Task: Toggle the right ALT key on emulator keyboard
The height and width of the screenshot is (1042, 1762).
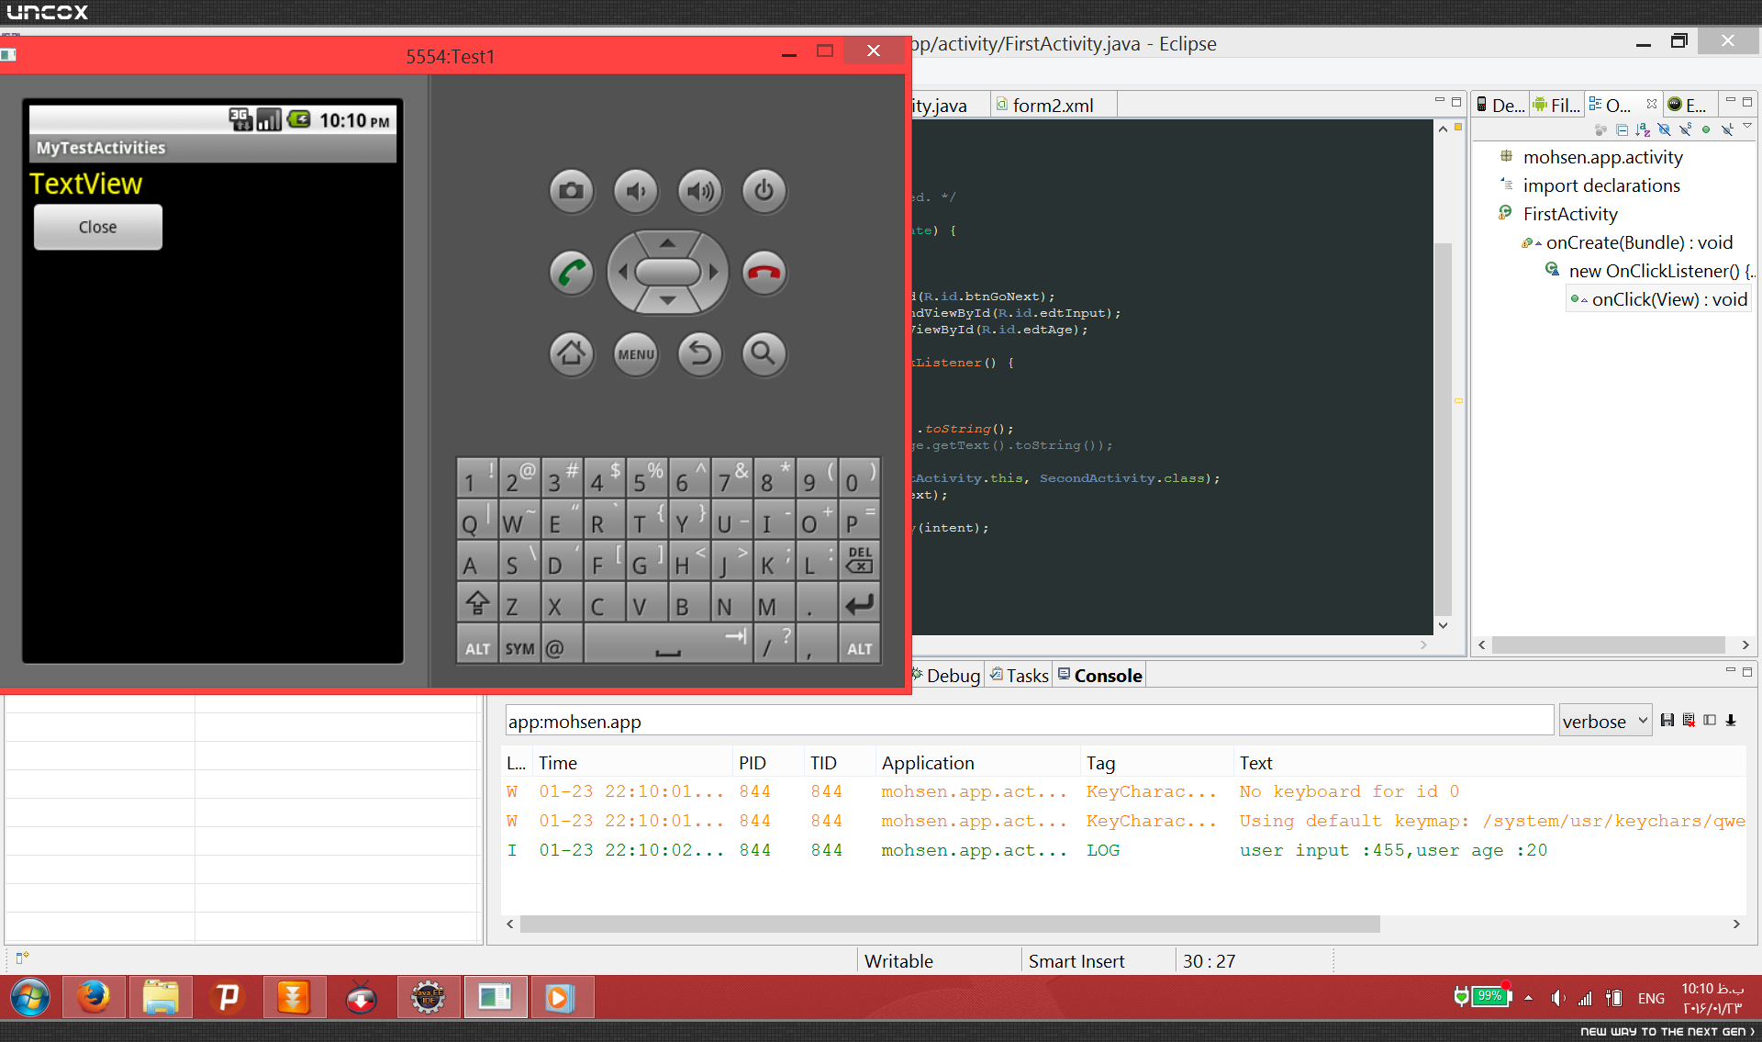Action: pos(860,646)
